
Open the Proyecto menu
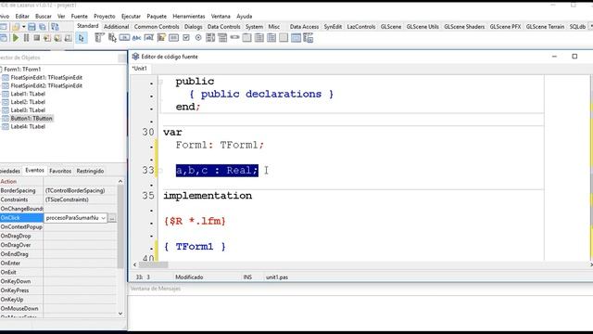pos(105,17)
